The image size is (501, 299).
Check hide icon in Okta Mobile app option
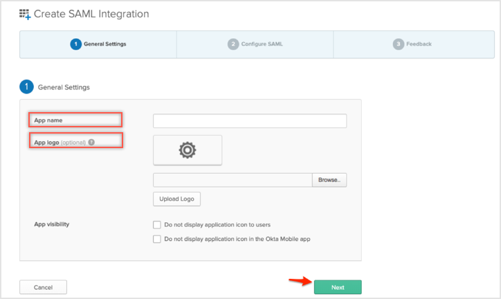(x=156, y=239)
